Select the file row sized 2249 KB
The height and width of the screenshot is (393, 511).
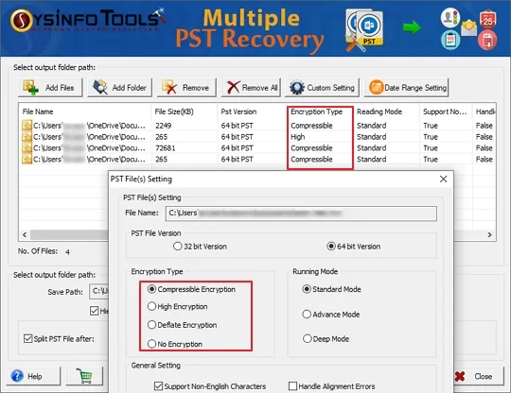click(257, 126)
